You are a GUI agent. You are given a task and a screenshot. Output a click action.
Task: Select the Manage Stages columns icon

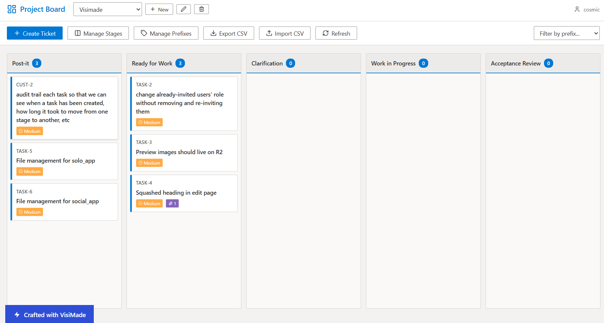(78, 33)
